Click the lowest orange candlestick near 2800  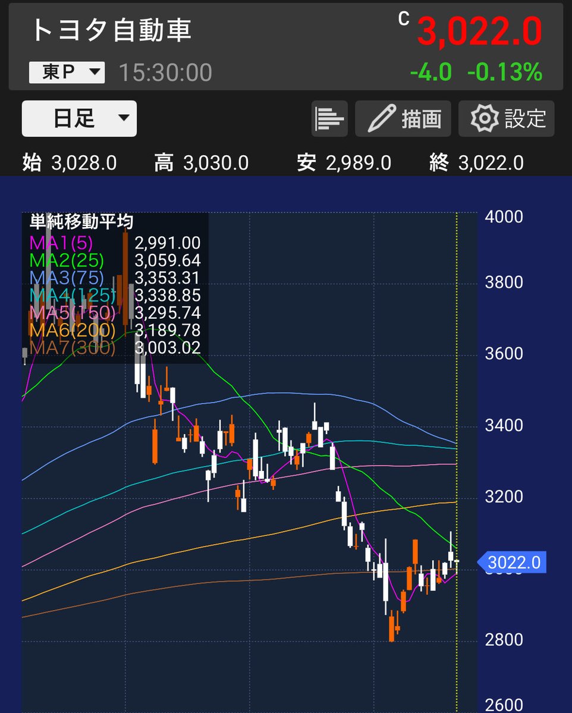click(x=391, y=626)
